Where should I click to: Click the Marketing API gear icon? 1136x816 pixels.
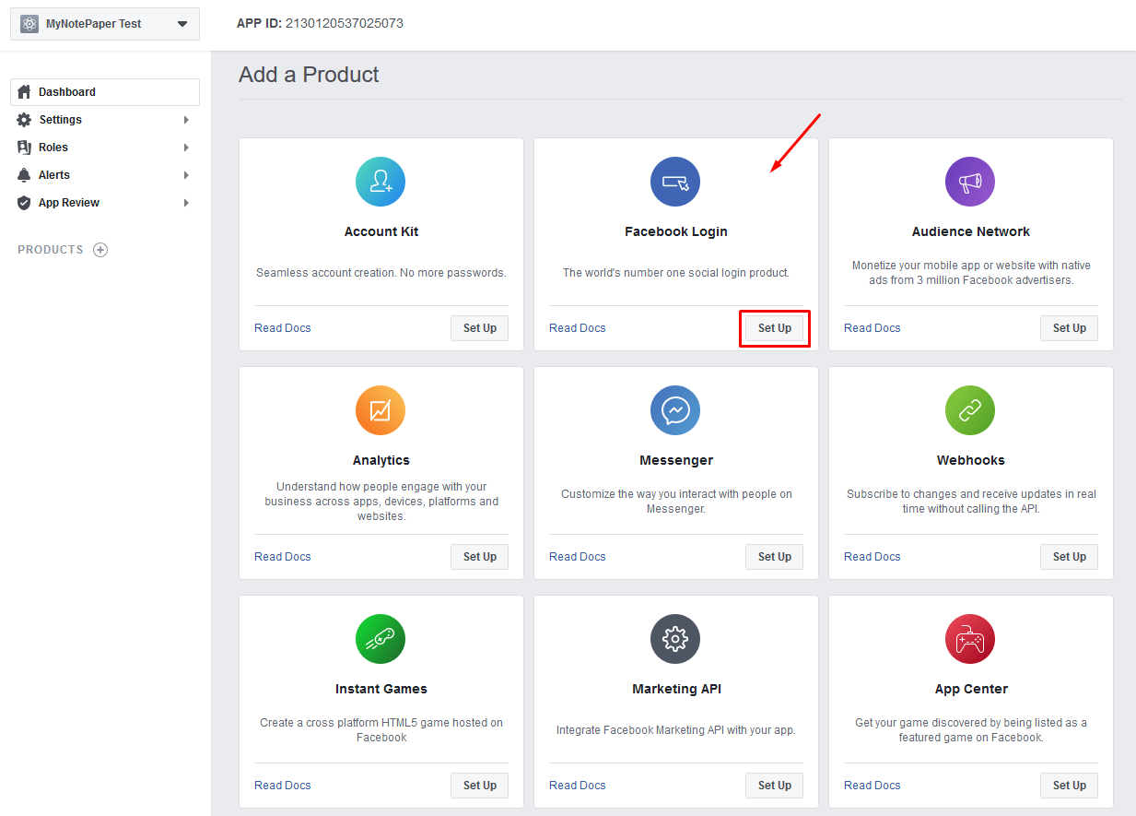[675, 639]
